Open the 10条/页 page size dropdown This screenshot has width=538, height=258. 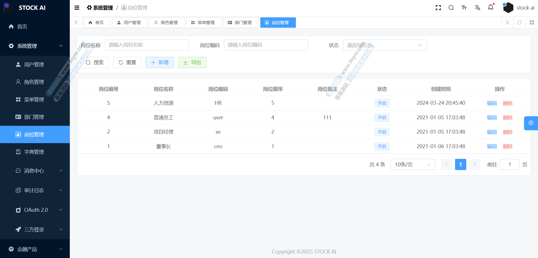[412, 165]
